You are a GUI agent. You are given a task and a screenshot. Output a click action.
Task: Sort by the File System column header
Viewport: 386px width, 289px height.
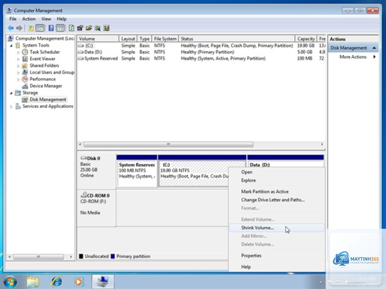coord(165,39)
